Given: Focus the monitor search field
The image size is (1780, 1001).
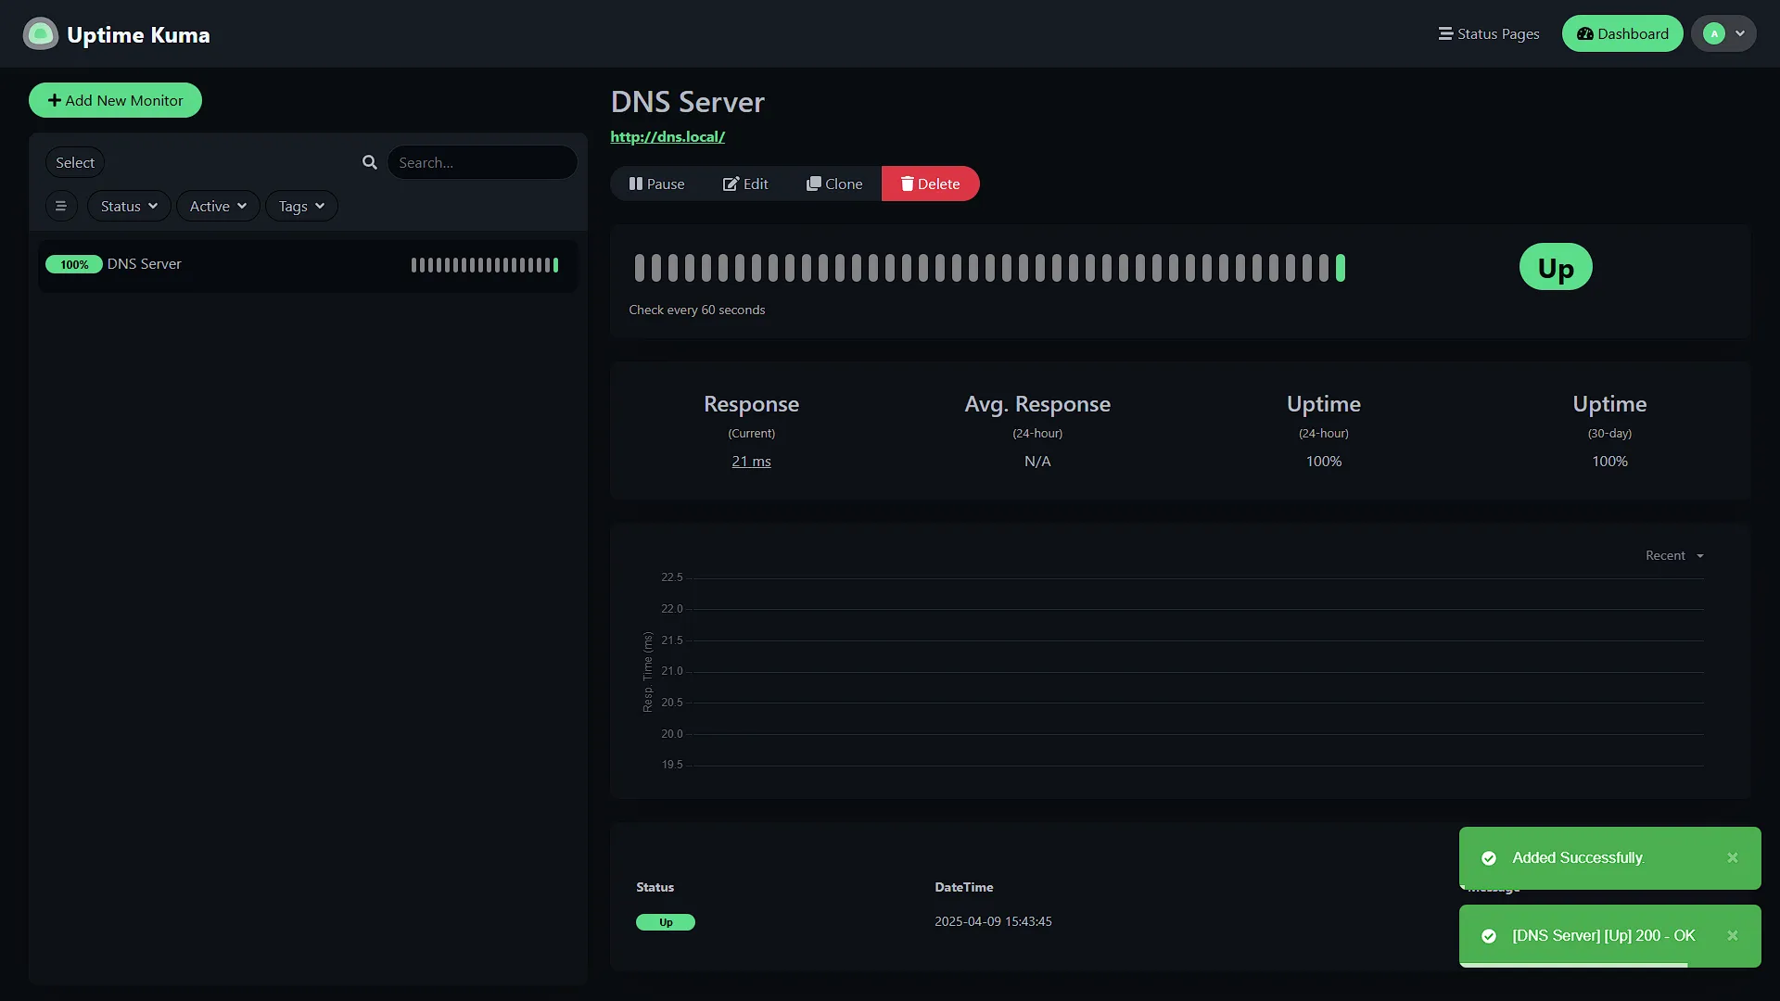Looking at the screenshot, I should pos(482,162).
